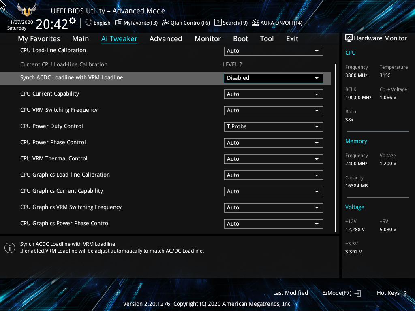Click Last Modified button
Image resolution: width=415 pixels, height=311 pixels.
[x=290, y=293]
